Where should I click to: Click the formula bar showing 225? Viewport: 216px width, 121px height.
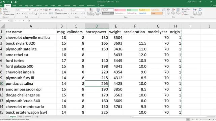121,21
